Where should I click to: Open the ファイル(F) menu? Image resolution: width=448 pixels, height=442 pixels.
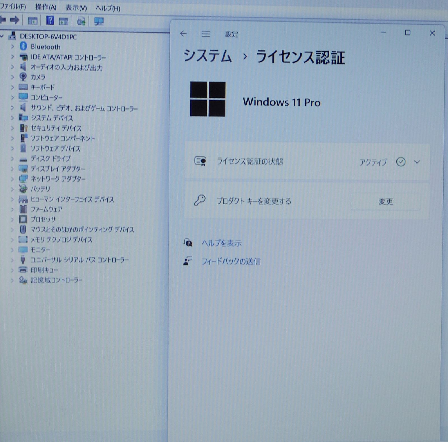pos(13,6)
